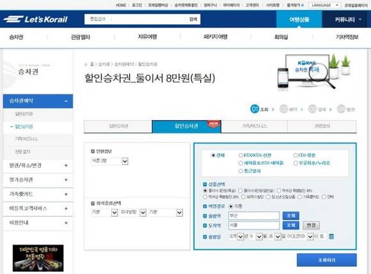Choose the 무궁화호/누리로 radio option
Screen dimensions: 371x274
tap(296, 164)
